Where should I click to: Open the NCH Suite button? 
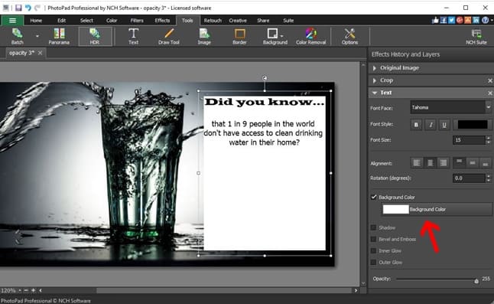click(476, 36)
